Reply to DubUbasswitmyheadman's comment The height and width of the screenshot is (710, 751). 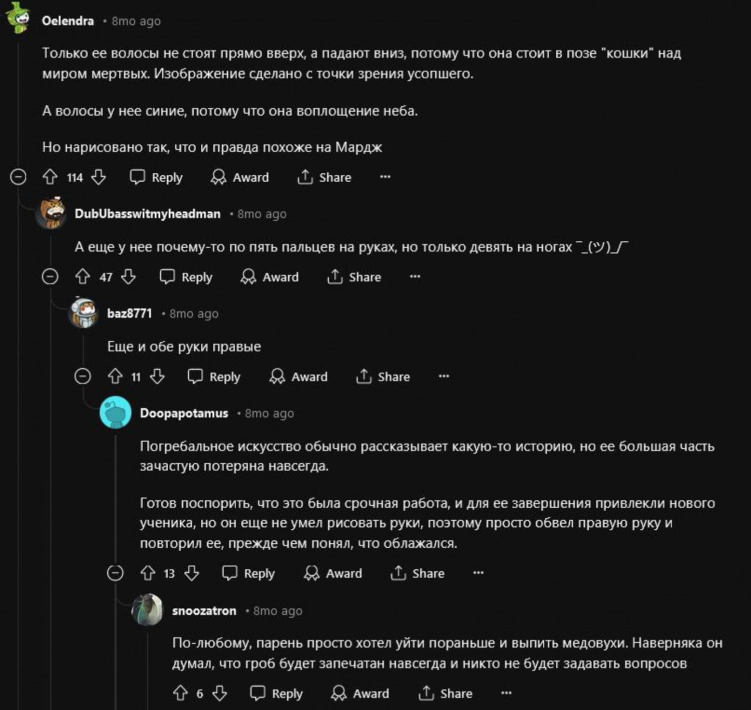[186, 277]
